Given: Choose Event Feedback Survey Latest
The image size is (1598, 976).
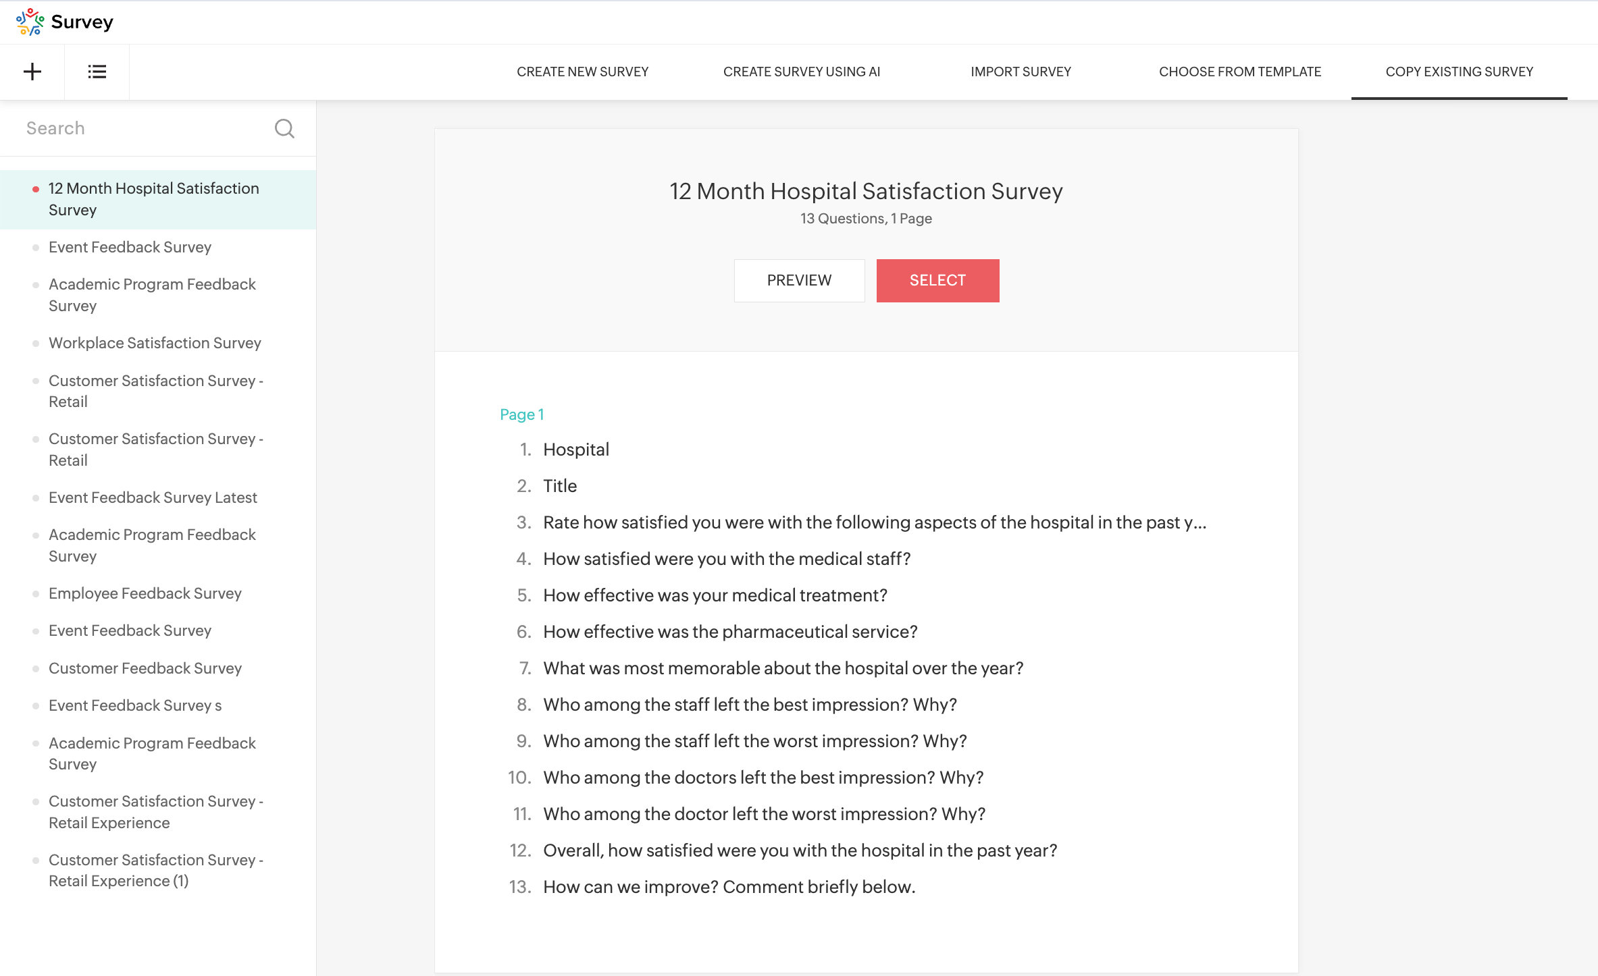Looking at the screenshot, I should (x=153, y=497).
